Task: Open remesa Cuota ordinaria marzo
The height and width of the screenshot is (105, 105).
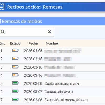Action: (62, 83)
